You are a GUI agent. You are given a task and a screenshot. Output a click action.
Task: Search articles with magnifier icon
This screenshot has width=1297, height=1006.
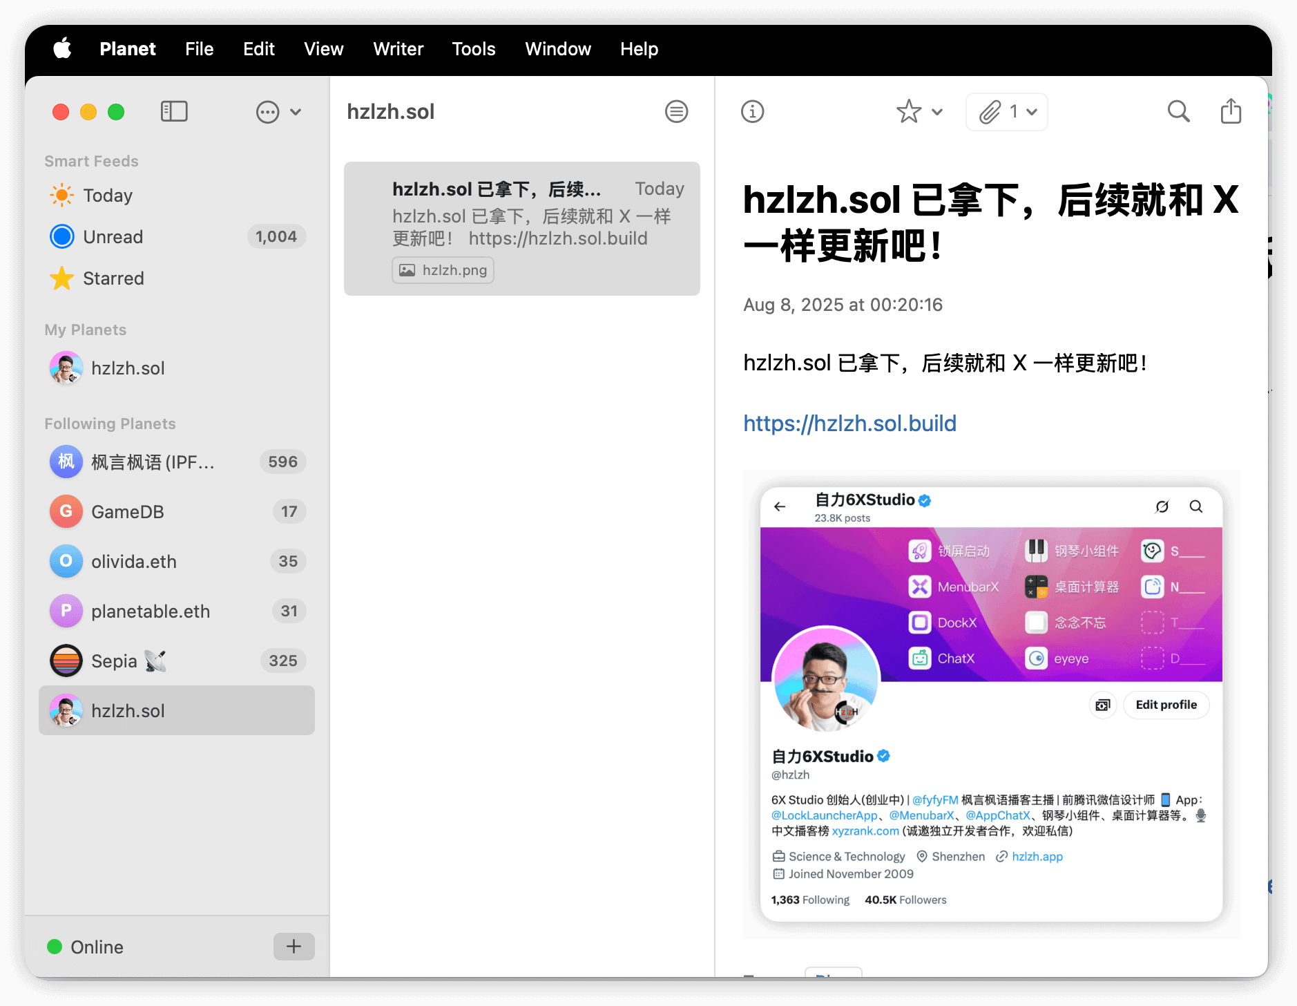(x=1178, y=111)
